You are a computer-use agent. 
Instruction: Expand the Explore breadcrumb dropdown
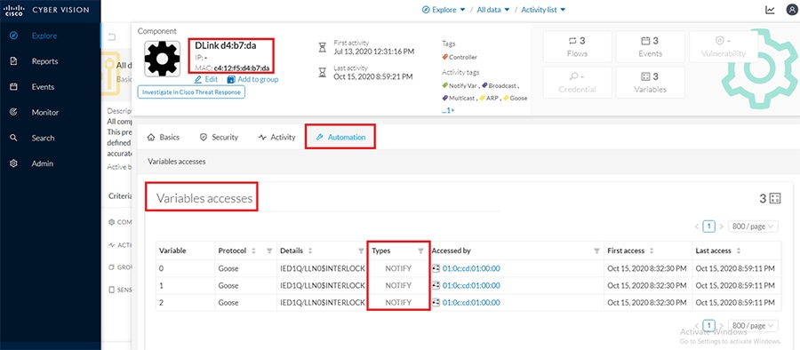tap(444, 10)
